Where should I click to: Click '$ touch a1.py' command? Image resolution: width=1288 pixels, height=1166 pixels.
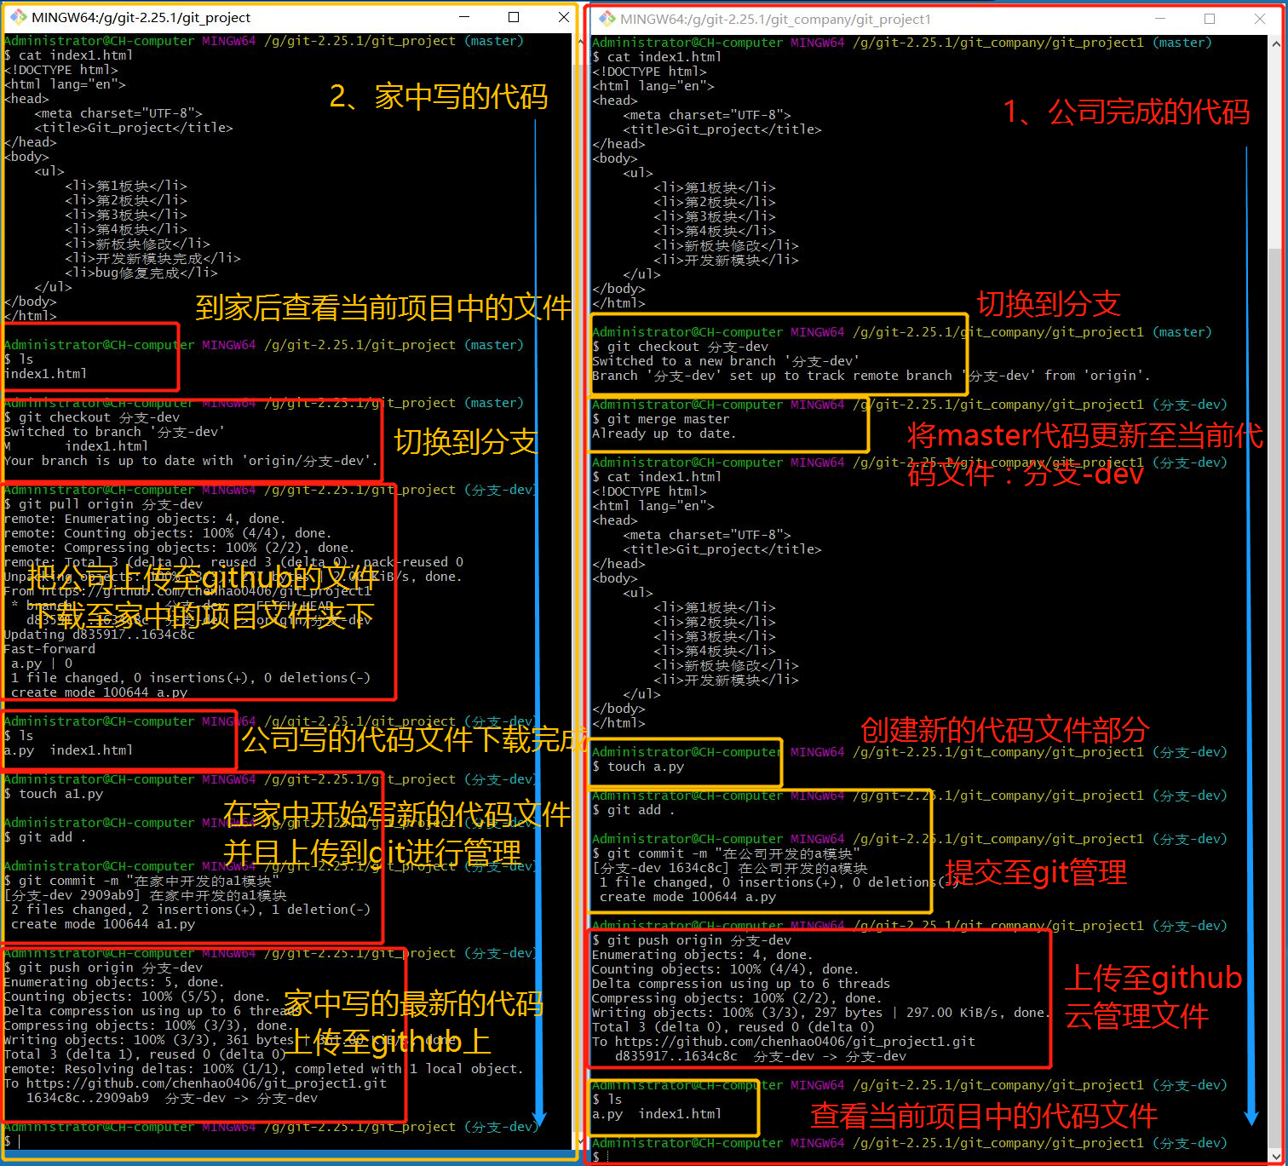[x=54, y=794]
